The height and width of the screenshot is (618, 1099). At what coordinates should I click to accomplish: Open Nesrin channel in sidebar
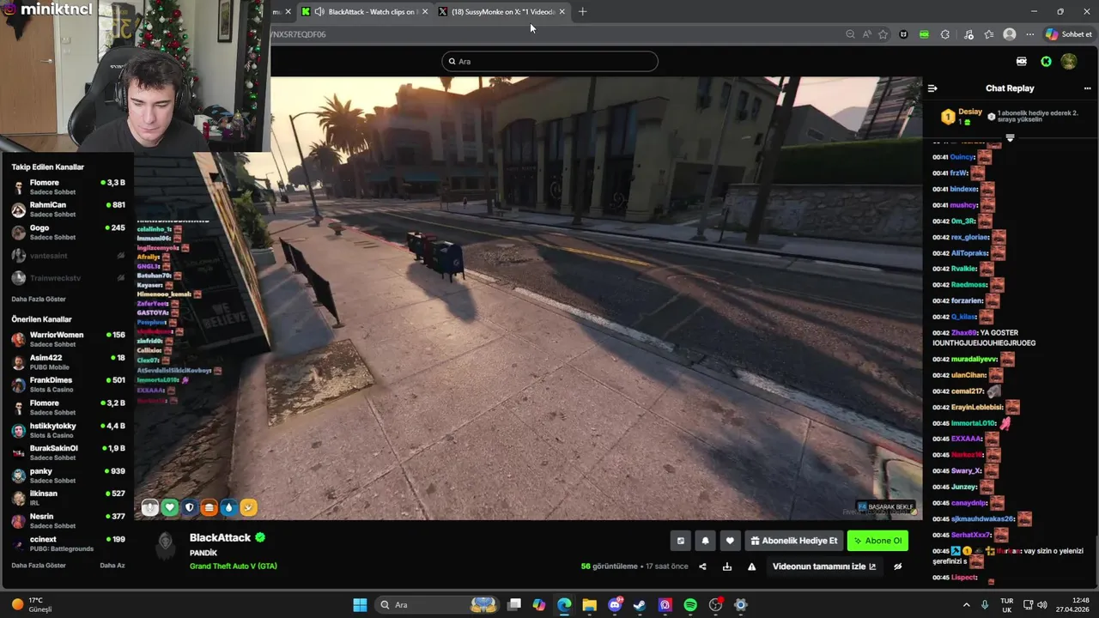coord(68,520)
